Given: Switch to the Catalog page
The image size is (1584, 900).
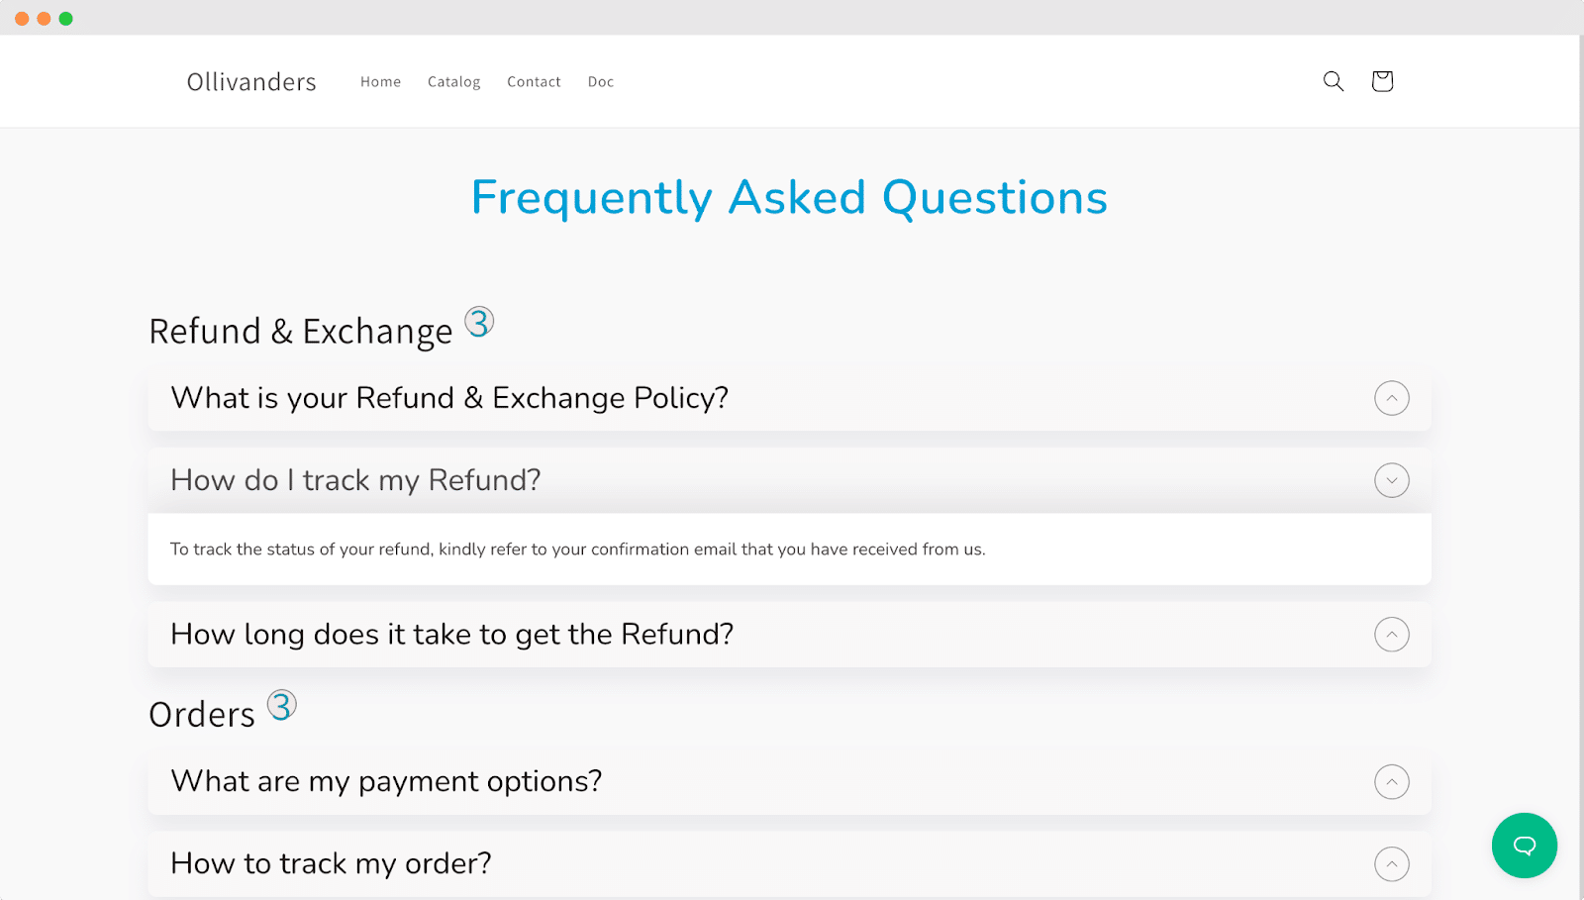Looking at the screenshot, I should pyautogui.click(x=453, y=81).
